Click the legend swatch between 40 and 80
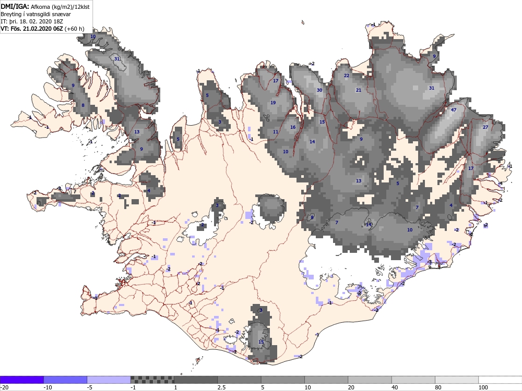Image resolution: width=522 pixels, height=391 pixels. tap(413, 380)
